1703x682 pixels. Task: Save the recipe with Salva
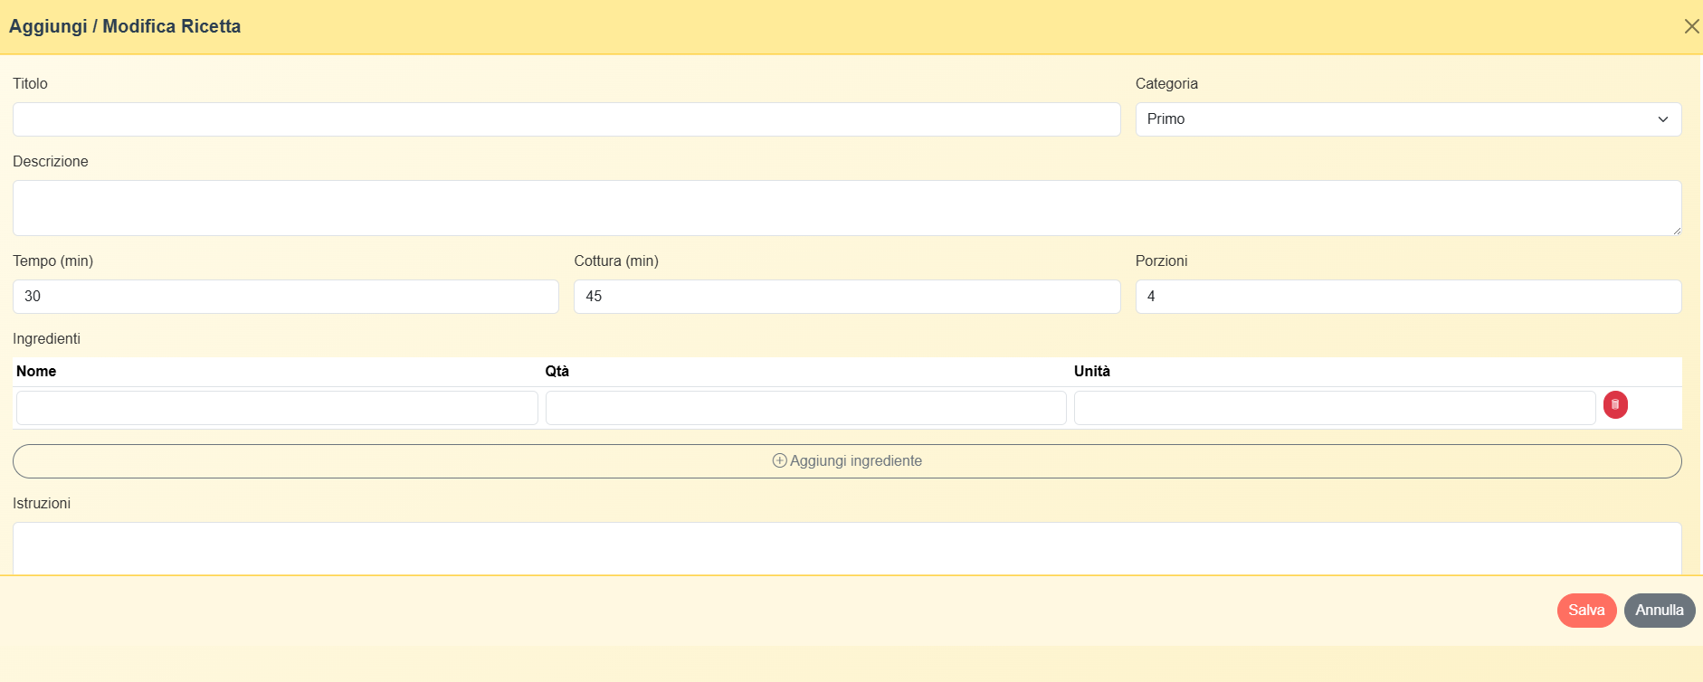(x=1586, y=611)
